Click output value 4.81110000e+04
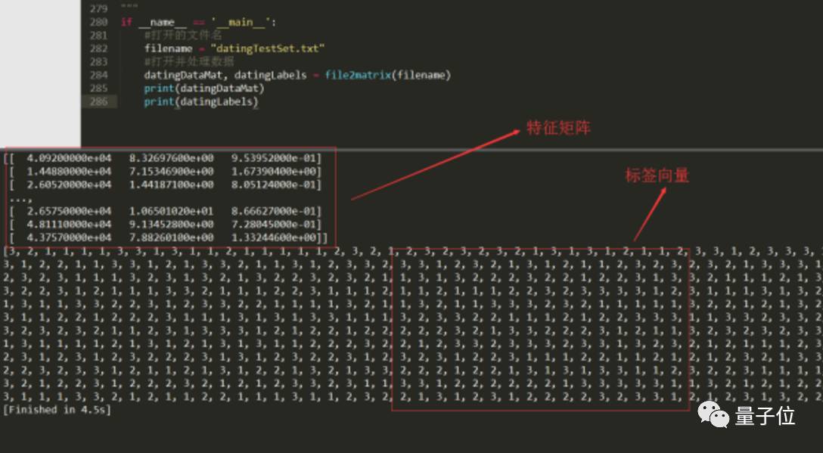The height and width of the screenshot is (453, 823). pos(69,224)
